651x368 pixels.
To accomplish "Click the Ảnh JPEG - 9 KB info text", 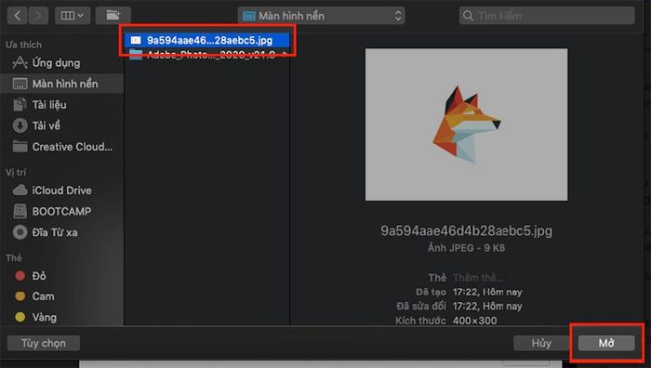I will [466, 248].
